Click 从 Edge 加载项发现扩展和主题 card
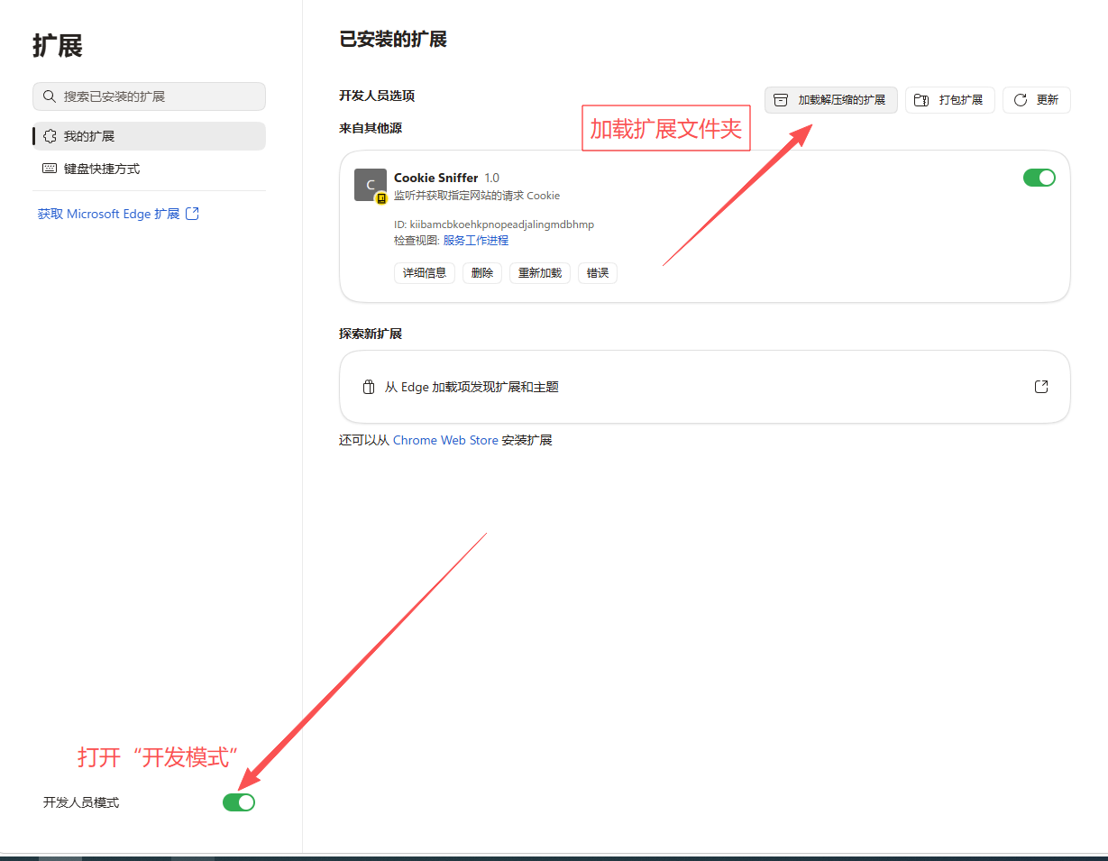This screenshot has height=861, width=1108. (x=704, y=387)
